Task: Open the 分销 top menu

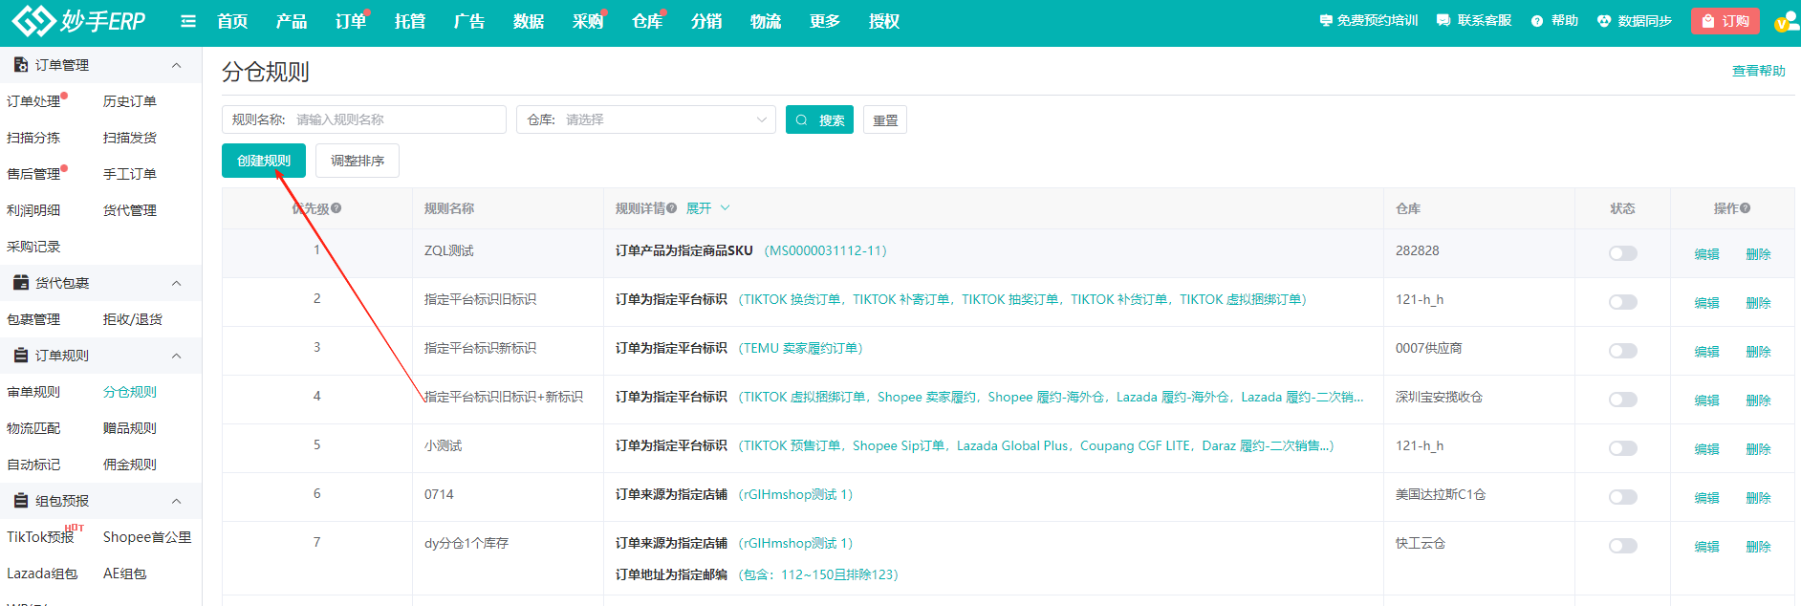Action: [706, 21]
